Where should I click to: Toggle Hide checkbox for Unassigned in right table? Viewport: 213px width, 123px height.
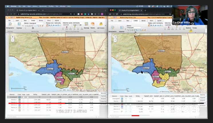pos(126,99)
